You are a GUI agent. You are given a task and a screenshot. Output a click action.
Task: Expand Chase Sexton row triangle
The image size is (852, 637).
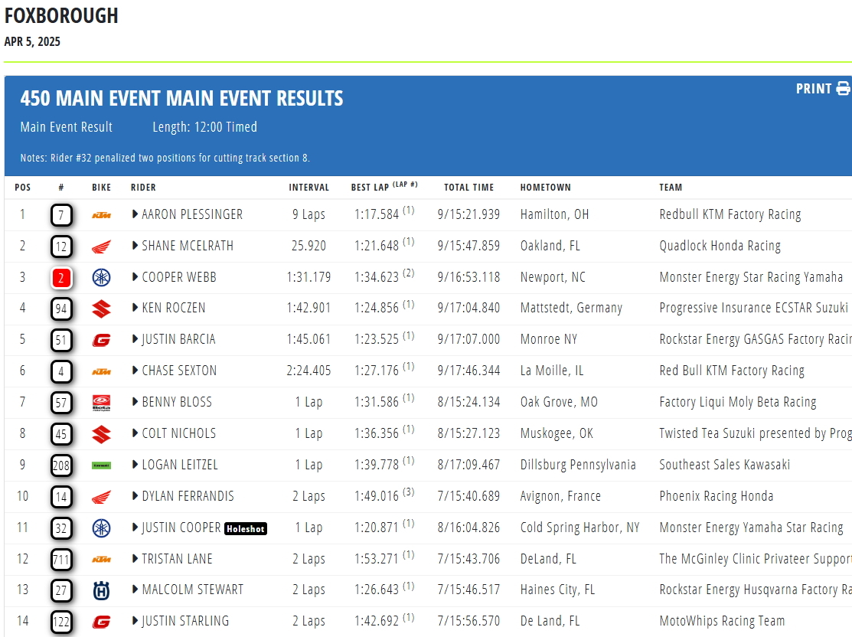click(x=135, y=370)
